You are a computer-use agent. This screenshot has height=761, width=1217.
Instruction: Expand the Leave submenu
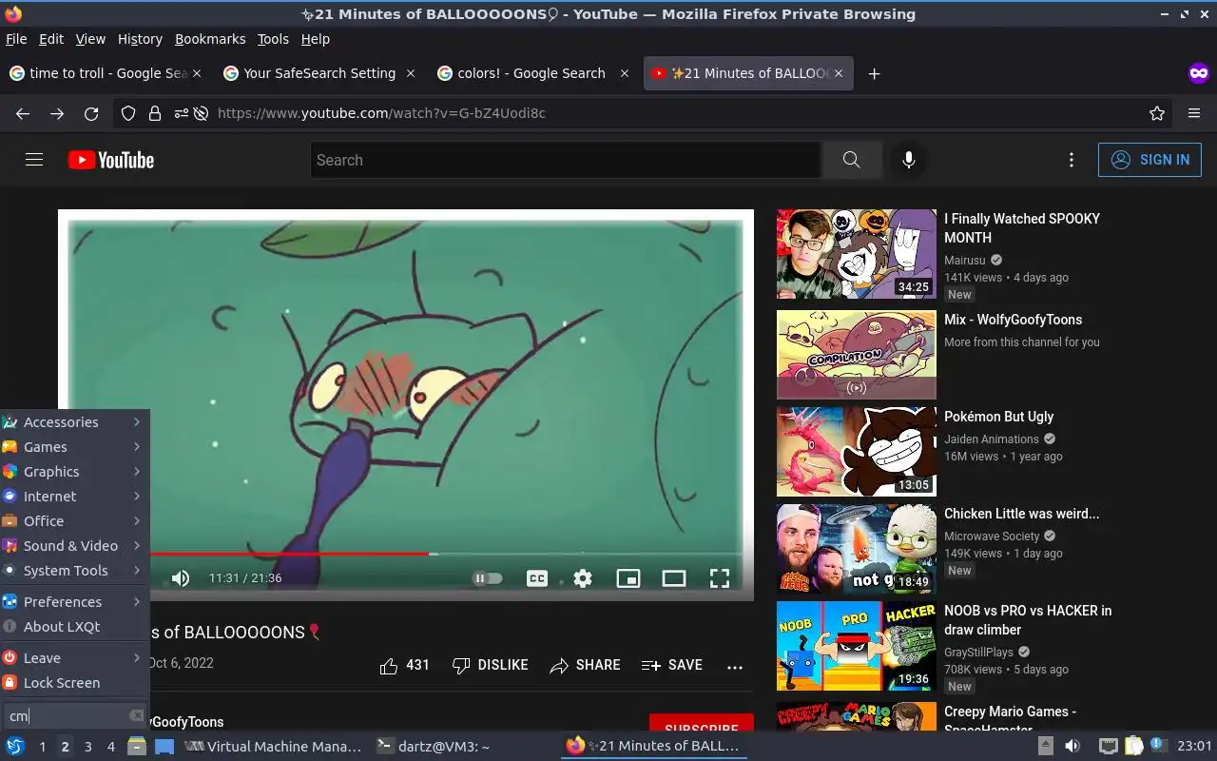tap(74, 658)
